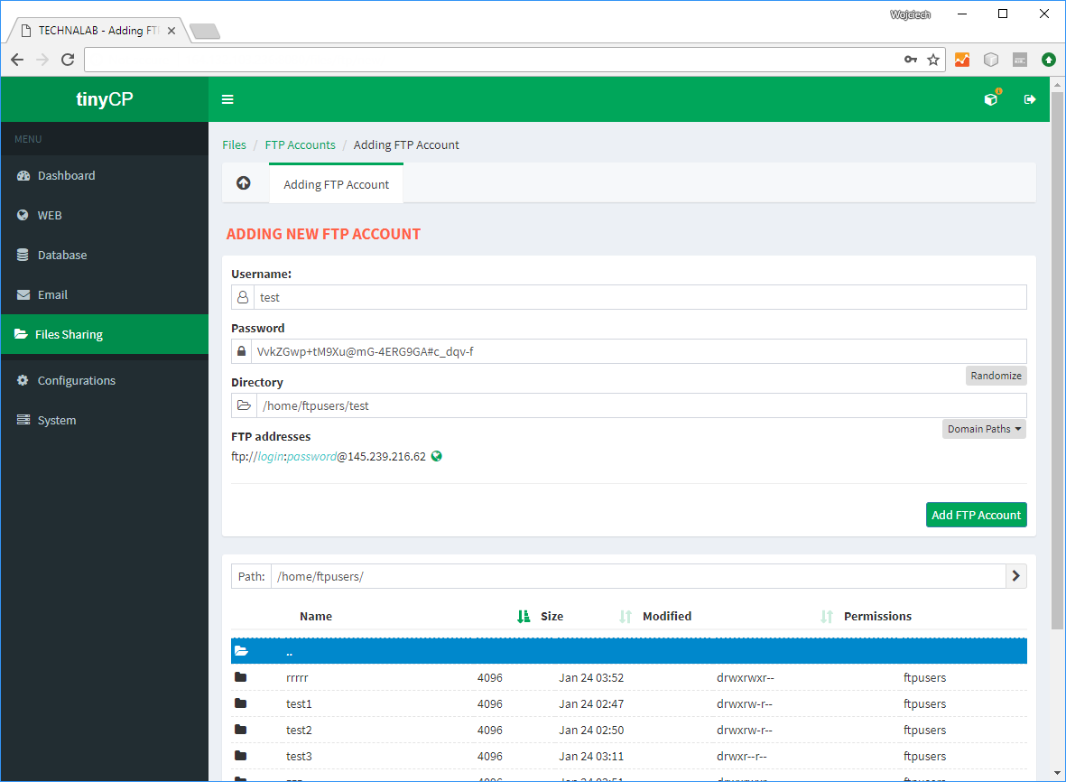The image size is (1066, 782).
Task: Focus the Username input field
Action: [640, 297]
